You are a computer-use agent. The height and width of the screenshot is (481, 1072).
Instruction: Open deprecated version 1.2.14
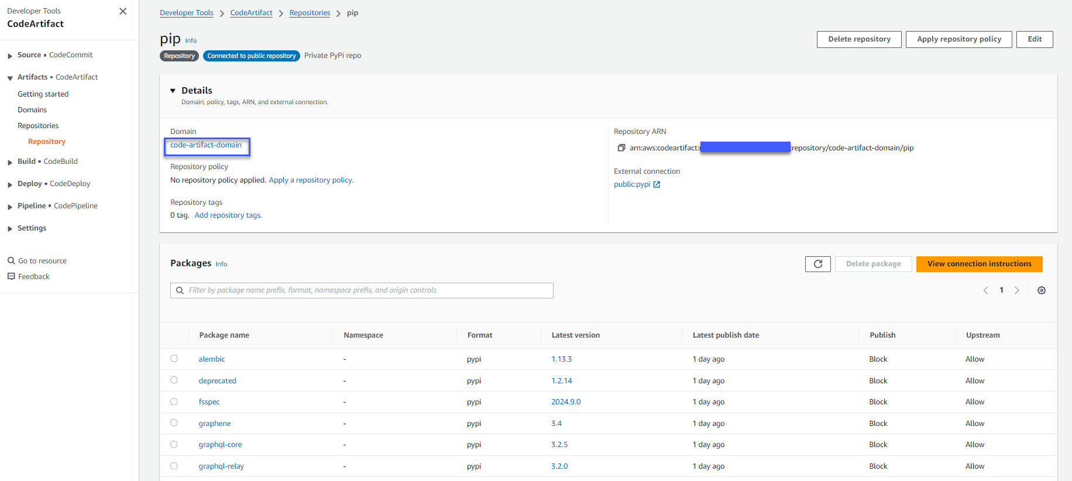pos(562,381)
